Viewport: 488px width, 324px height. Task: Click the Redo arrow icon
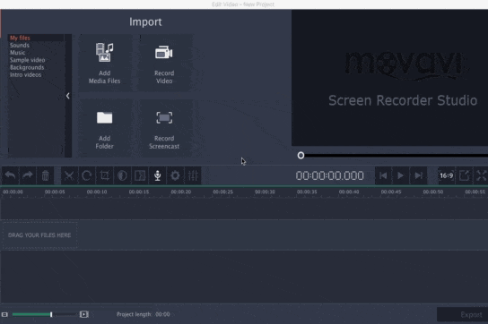28,175
